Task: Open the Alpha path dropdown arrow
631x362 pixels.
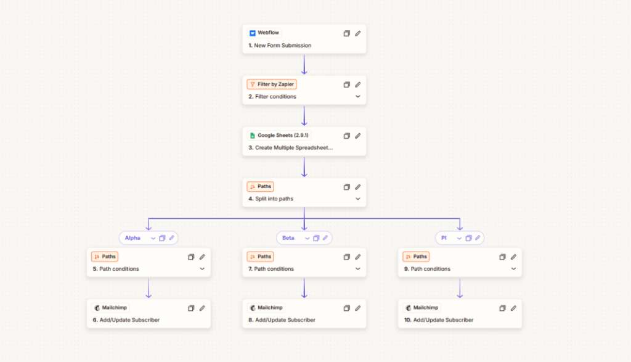Action: [152, 238]
